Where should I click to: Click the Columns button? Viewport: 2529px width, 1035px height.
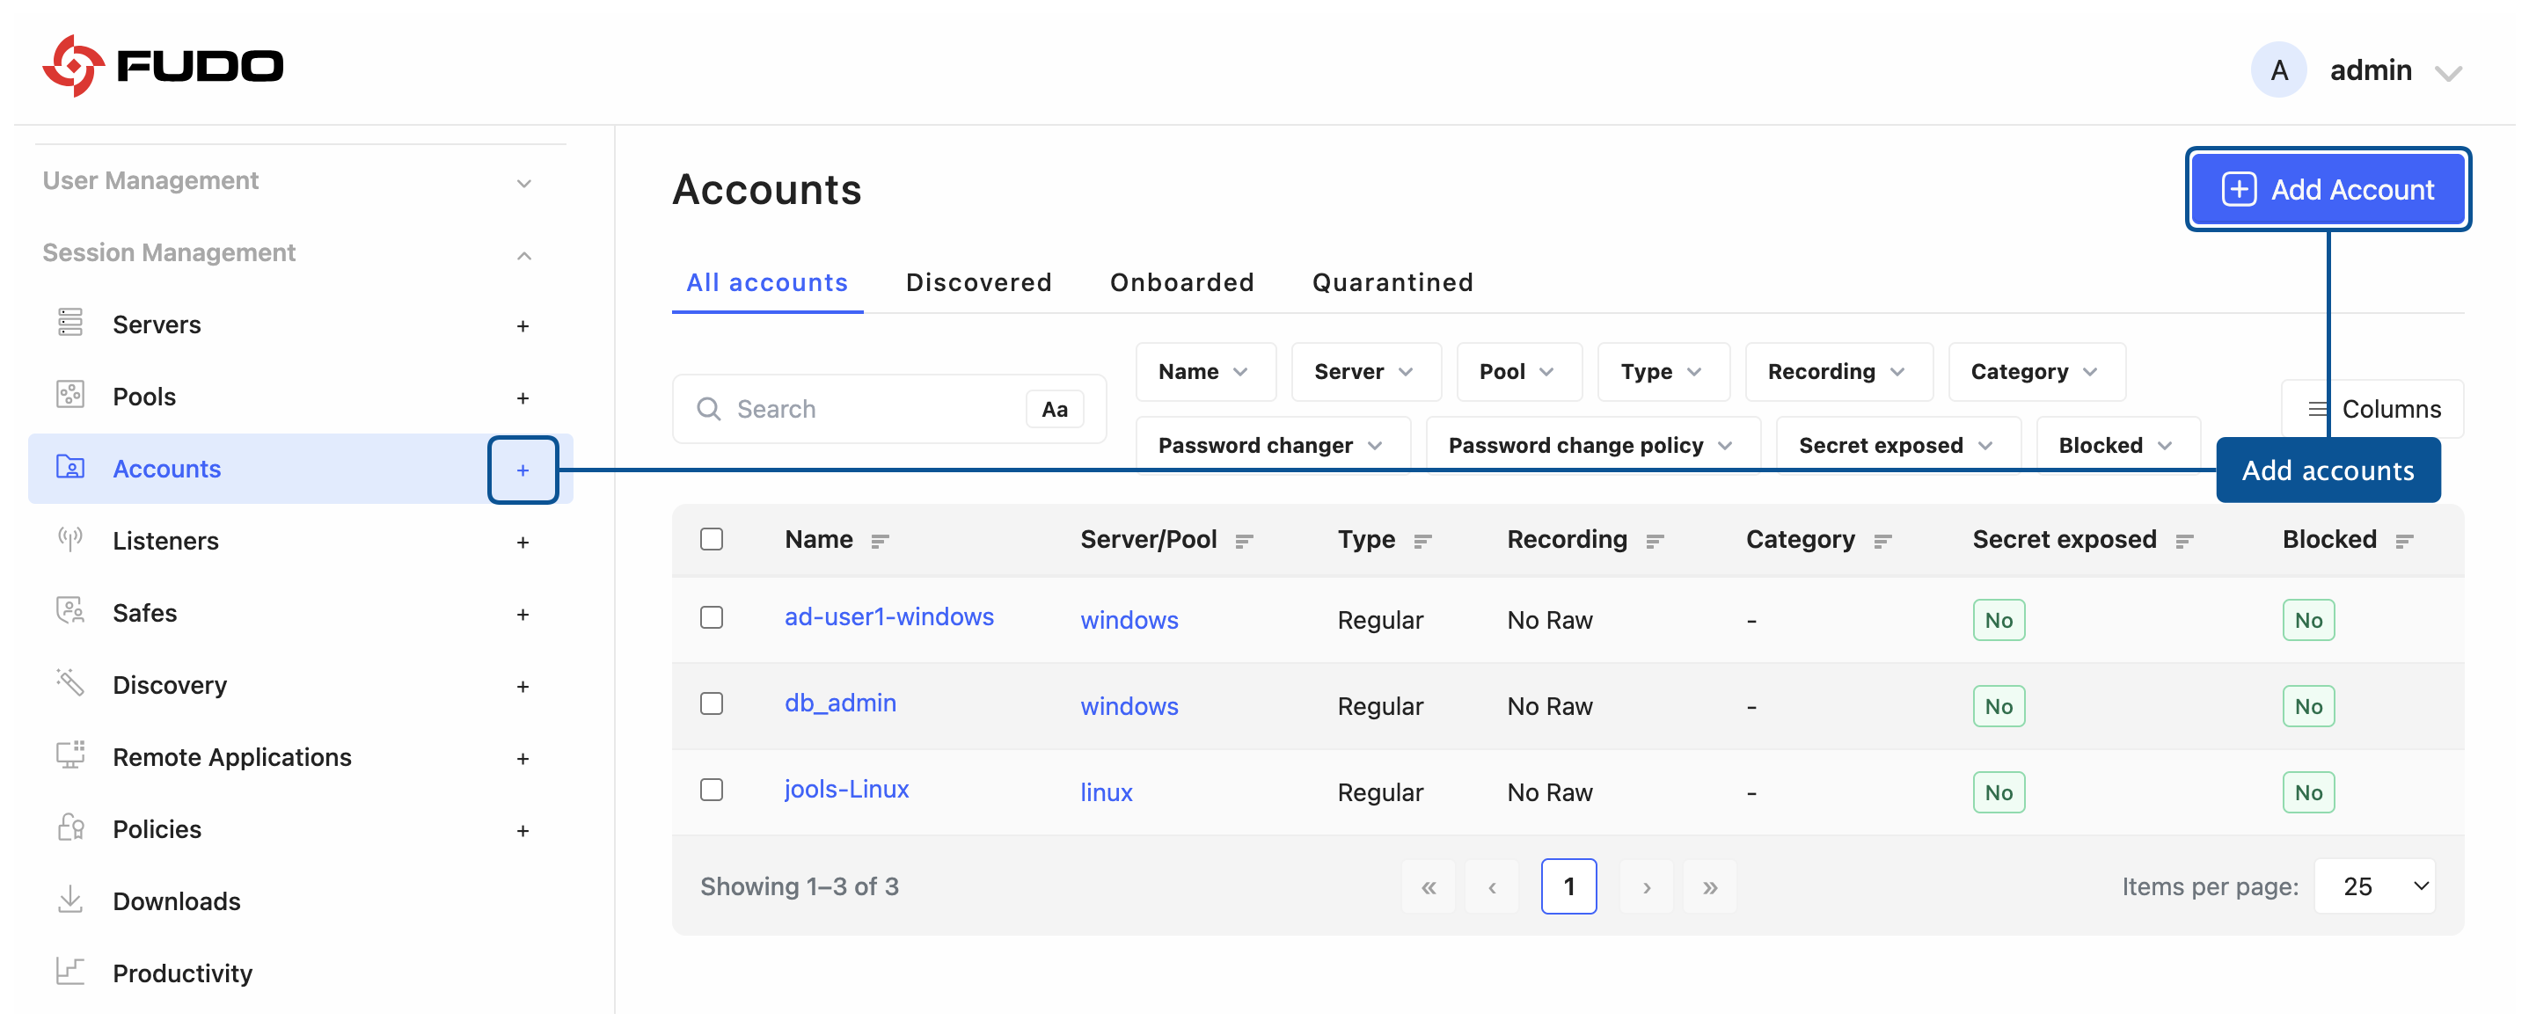point(2373,409)
